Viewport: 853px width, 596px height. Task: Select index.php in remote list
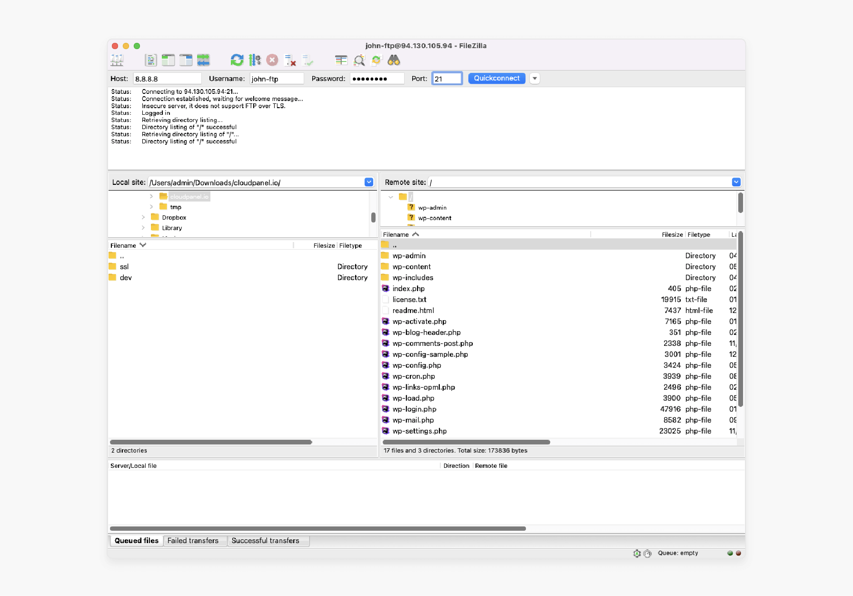point(559,289)
